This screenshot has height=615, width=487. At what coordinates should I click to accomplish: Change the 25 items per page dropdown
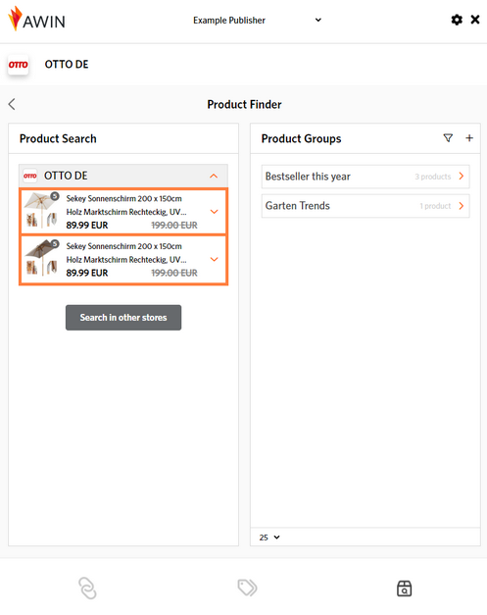pos(269,538)
